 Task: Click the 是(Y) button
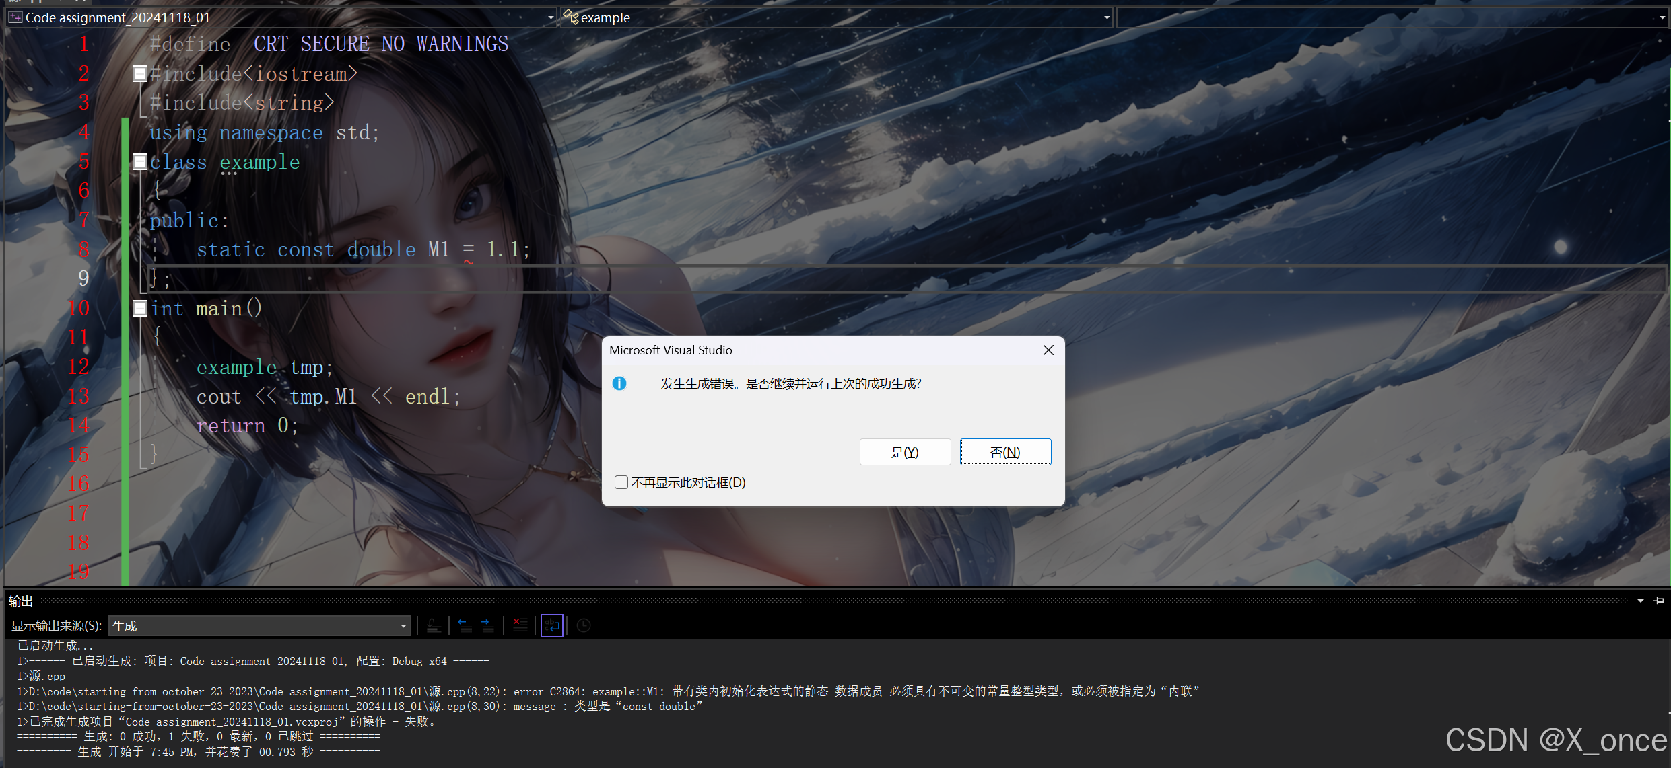point(904,452)
